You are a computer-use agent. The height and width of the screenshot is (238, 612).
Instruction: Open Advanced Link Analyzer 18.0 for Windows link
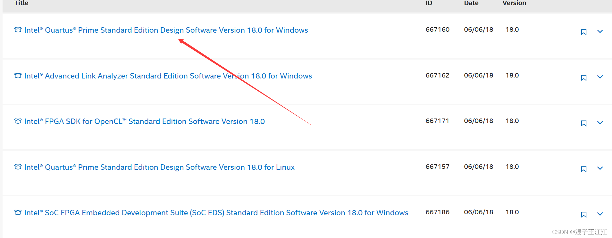[x=168, y=76]
